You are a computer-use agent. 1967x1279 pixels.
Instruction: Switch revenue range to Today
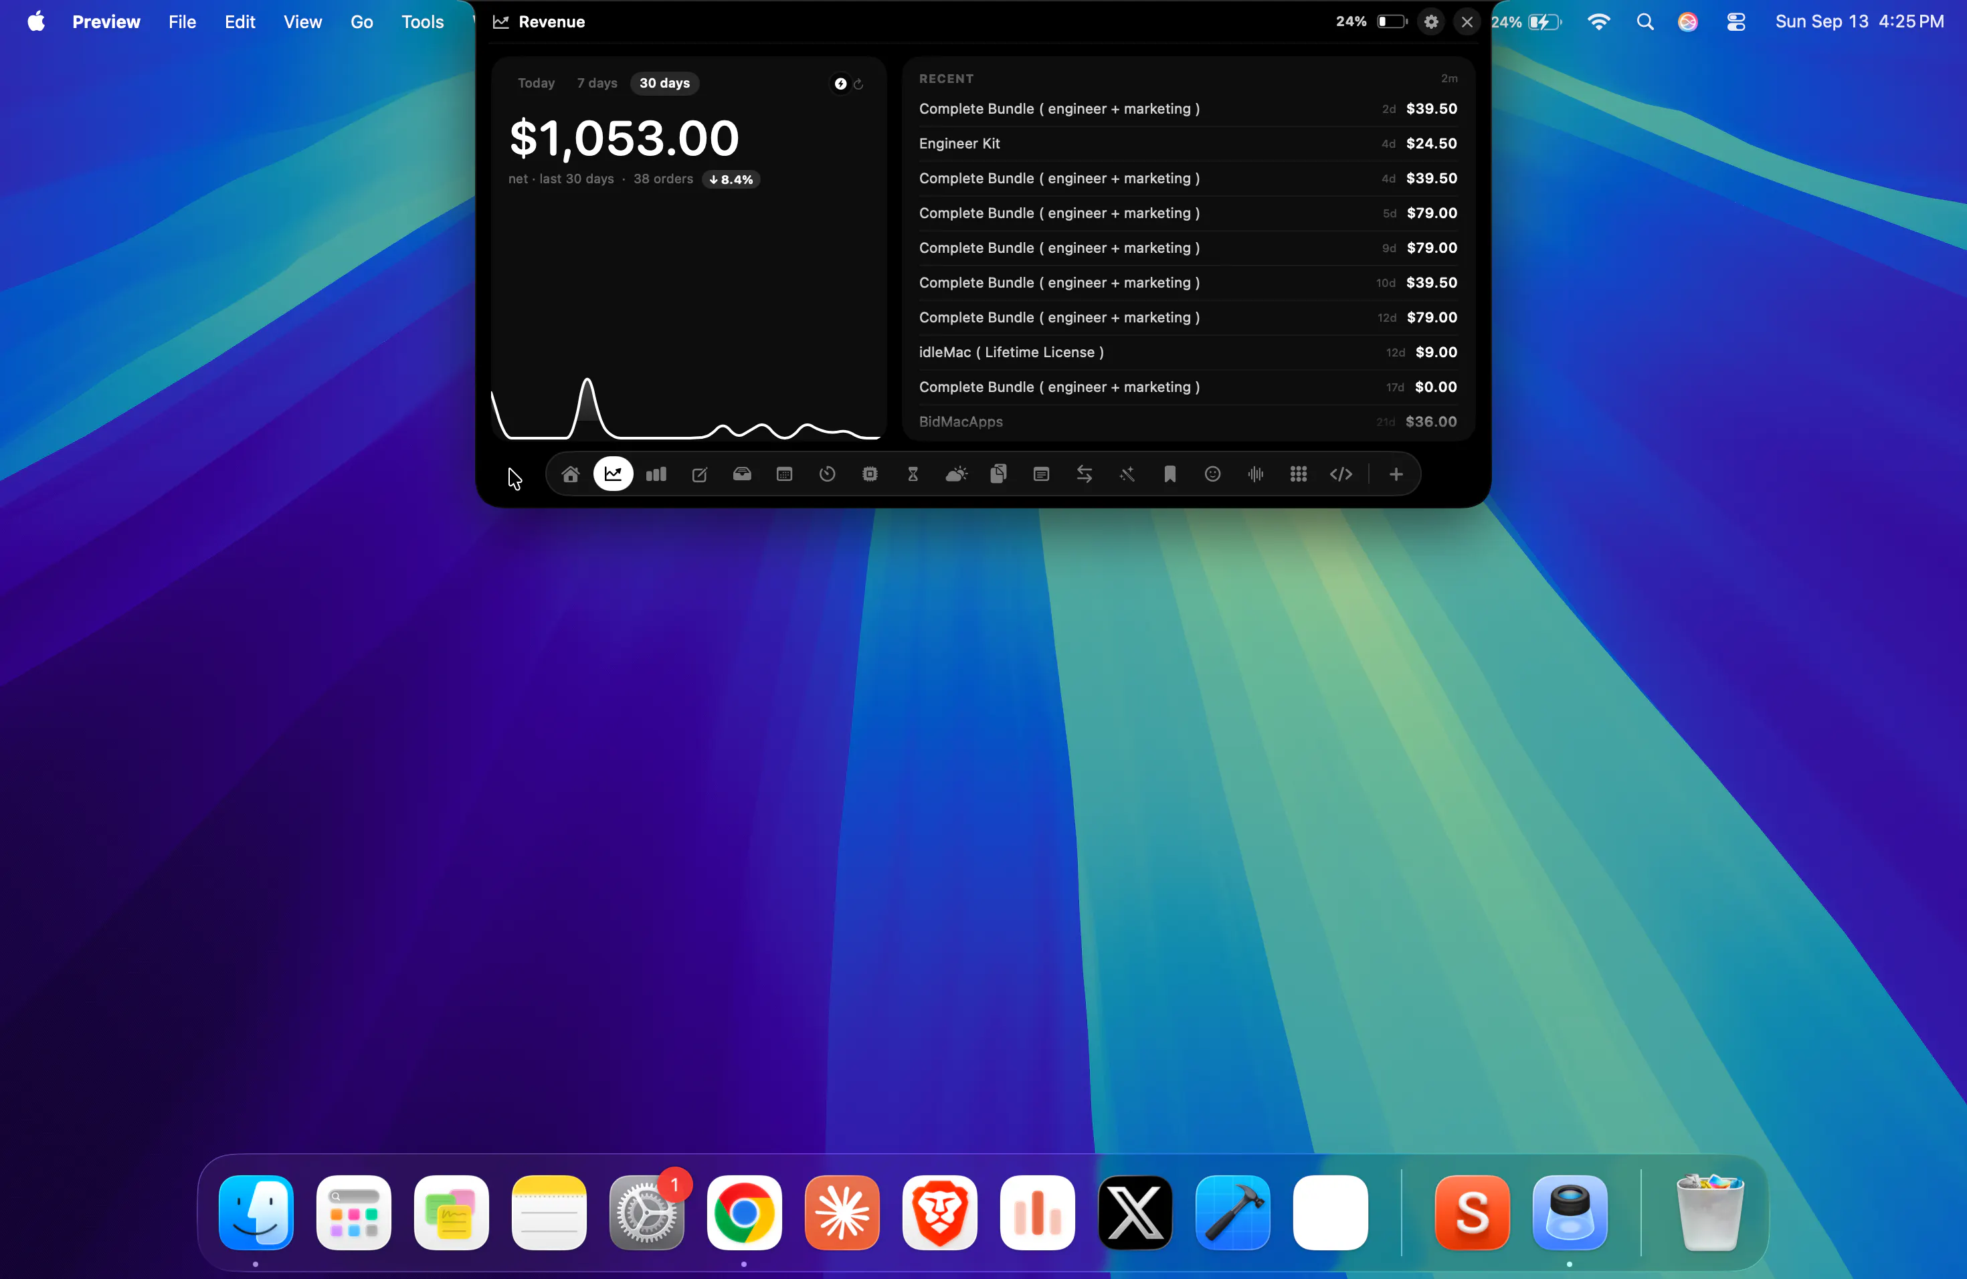535,84
